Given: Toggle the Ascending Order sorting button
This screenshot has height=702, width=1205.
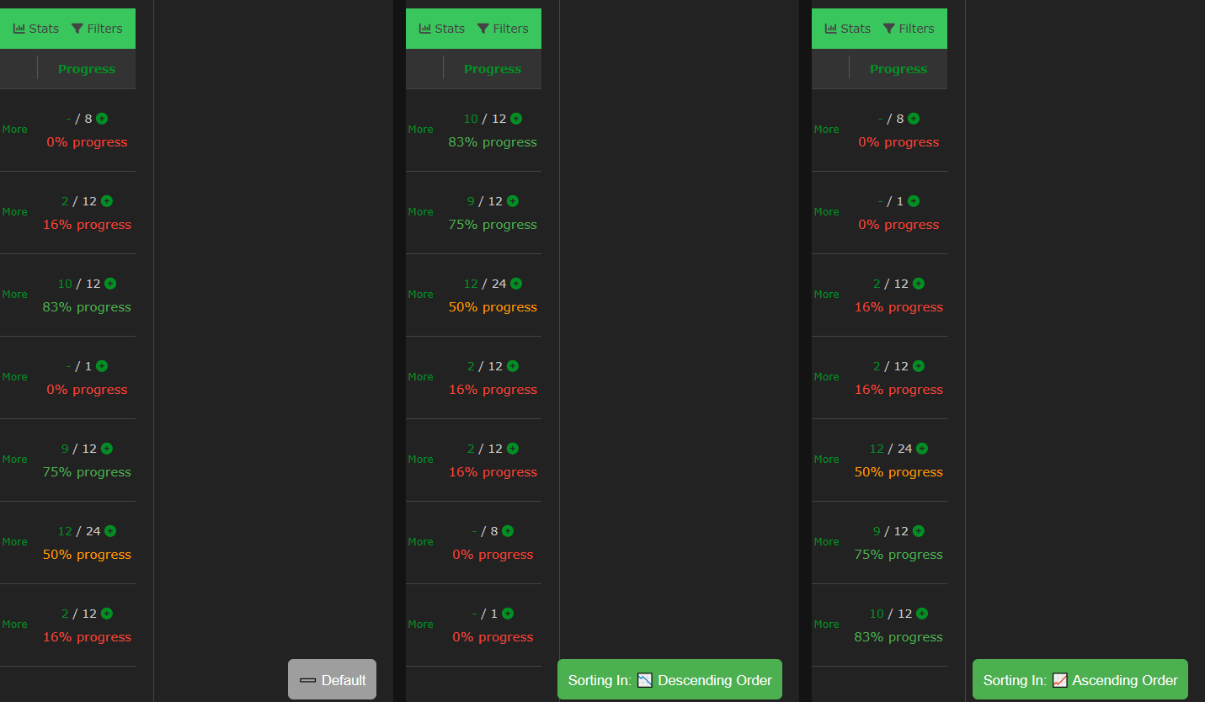Looking at the screenshot, I should 1080,679.
